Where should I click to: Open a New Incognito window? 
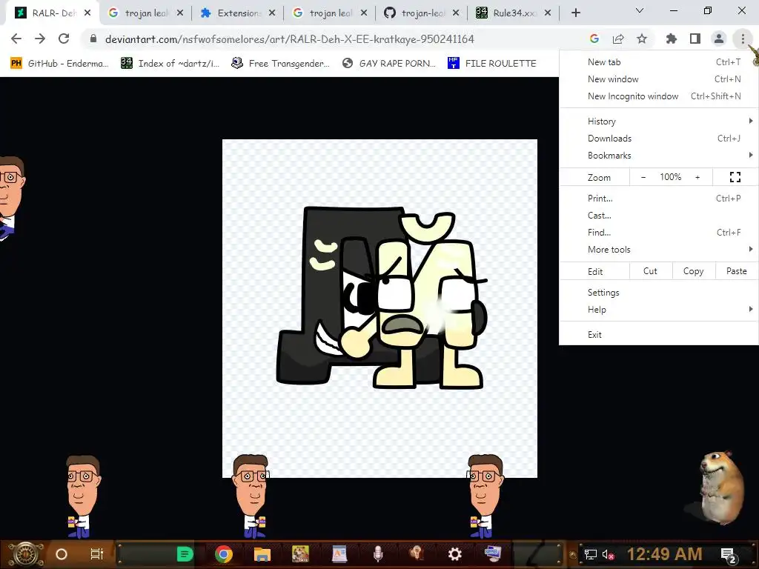click(x=659, y=96)
